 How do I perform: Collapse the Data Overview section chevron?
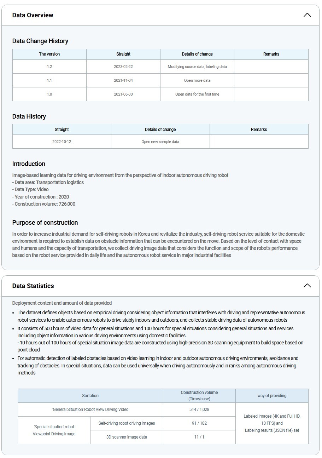[307, 15]
